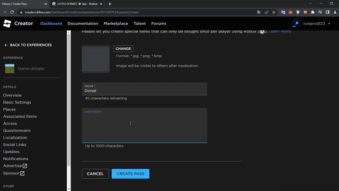The height and width of the screenshot is (191, 339).
Task: Click the site lock icon in address bar
Action: point(21,12)
